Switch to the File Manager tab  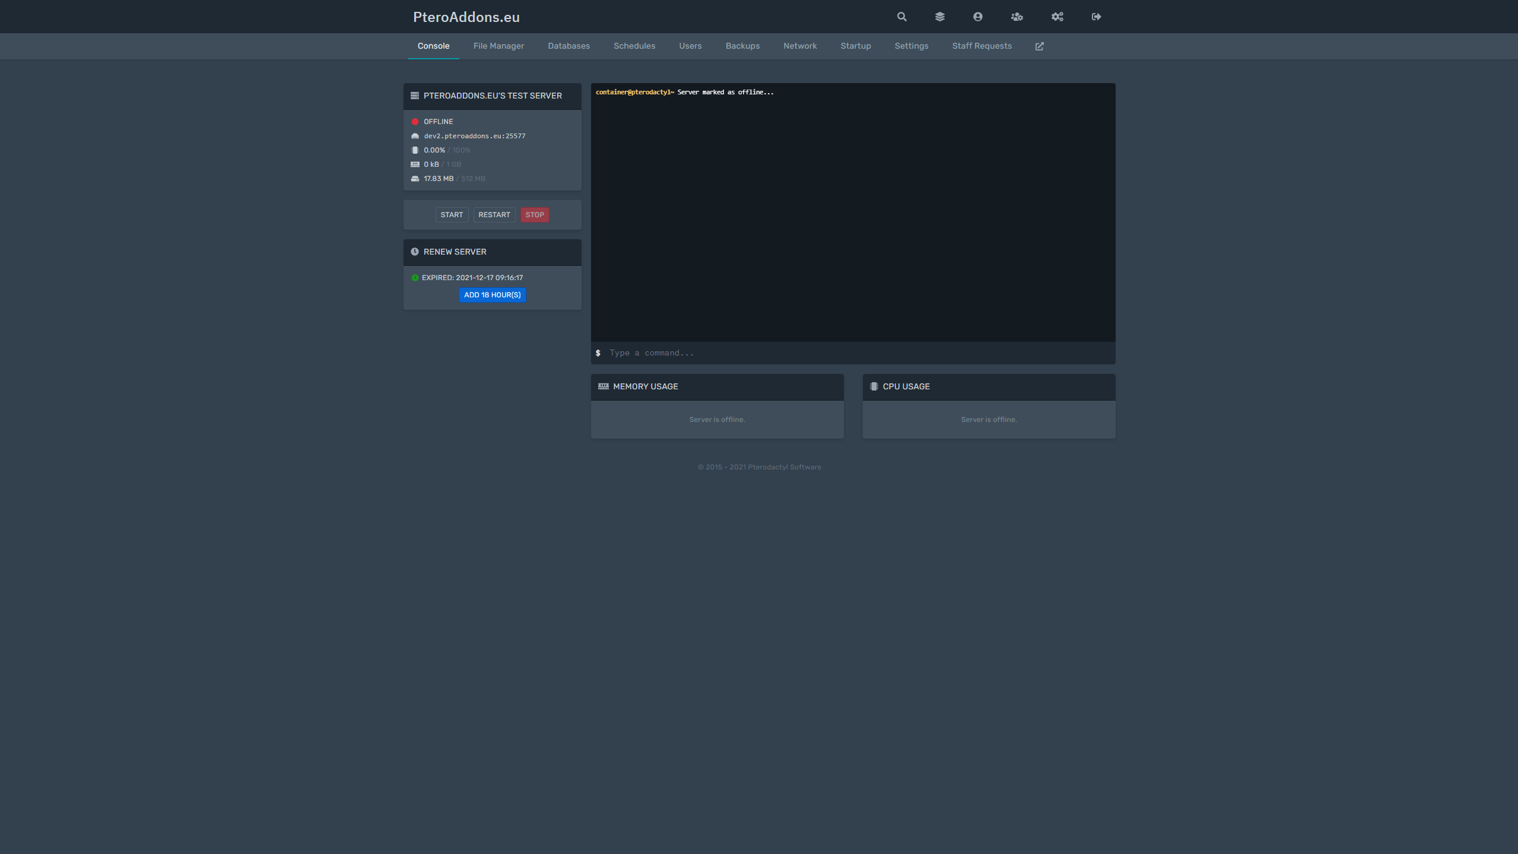click(498, 46)
